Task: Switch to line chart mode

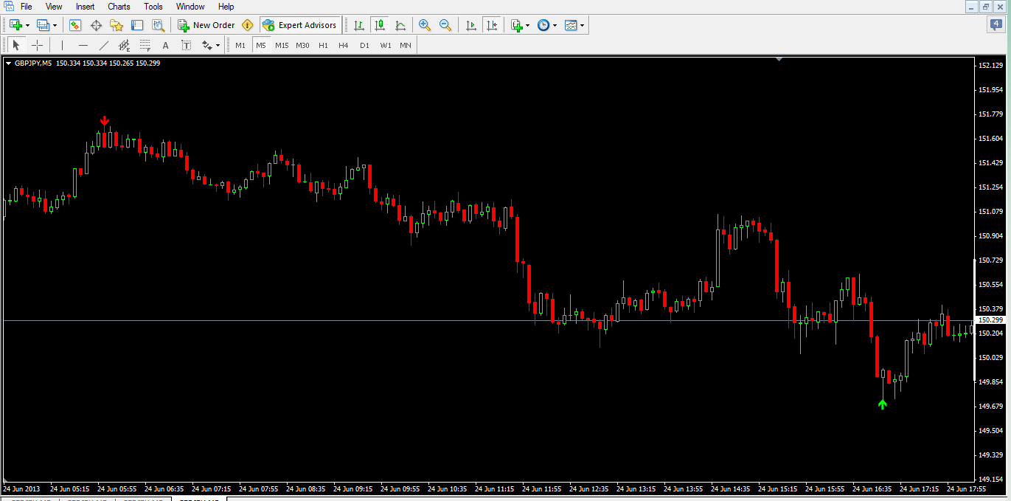Action: (x=400, y=25)
